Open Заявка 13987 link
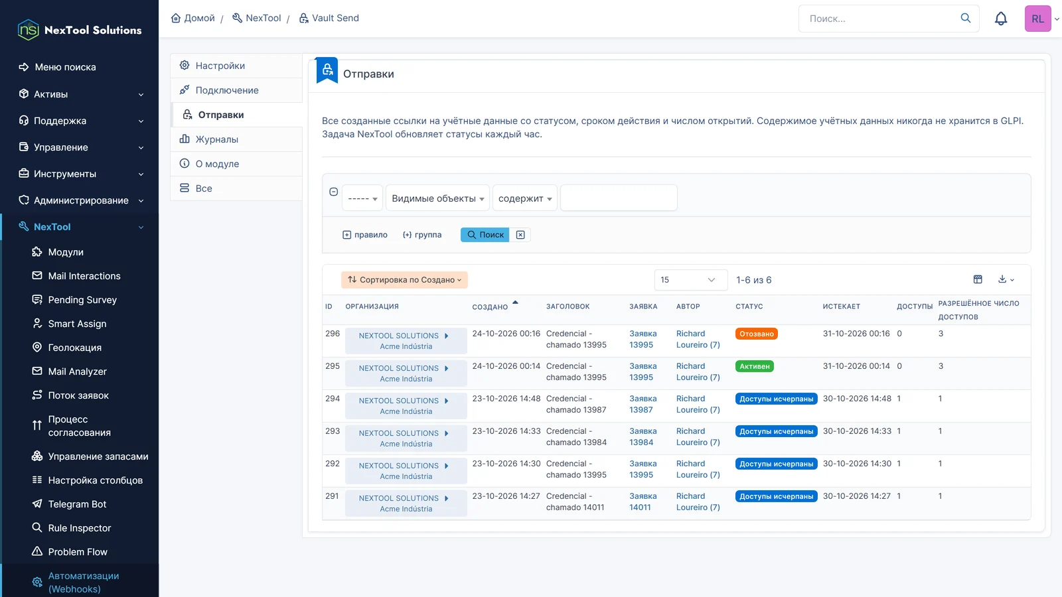The height and width of the screenshot is (597, 1062). [x=643, y=404]
